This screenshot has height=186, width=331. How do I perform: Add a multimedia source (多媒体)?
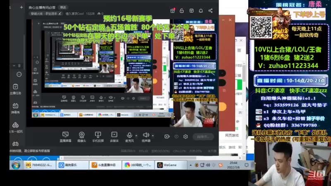114,137
